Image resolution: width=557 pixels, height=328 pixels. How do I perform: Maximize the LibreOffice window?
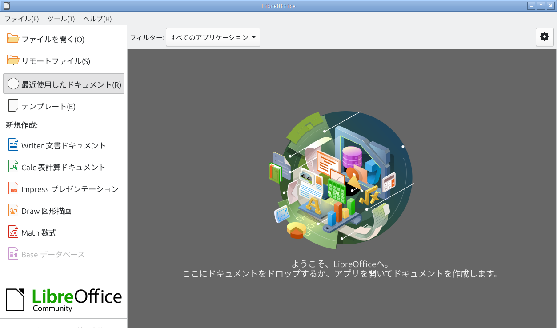coord(541,6)
